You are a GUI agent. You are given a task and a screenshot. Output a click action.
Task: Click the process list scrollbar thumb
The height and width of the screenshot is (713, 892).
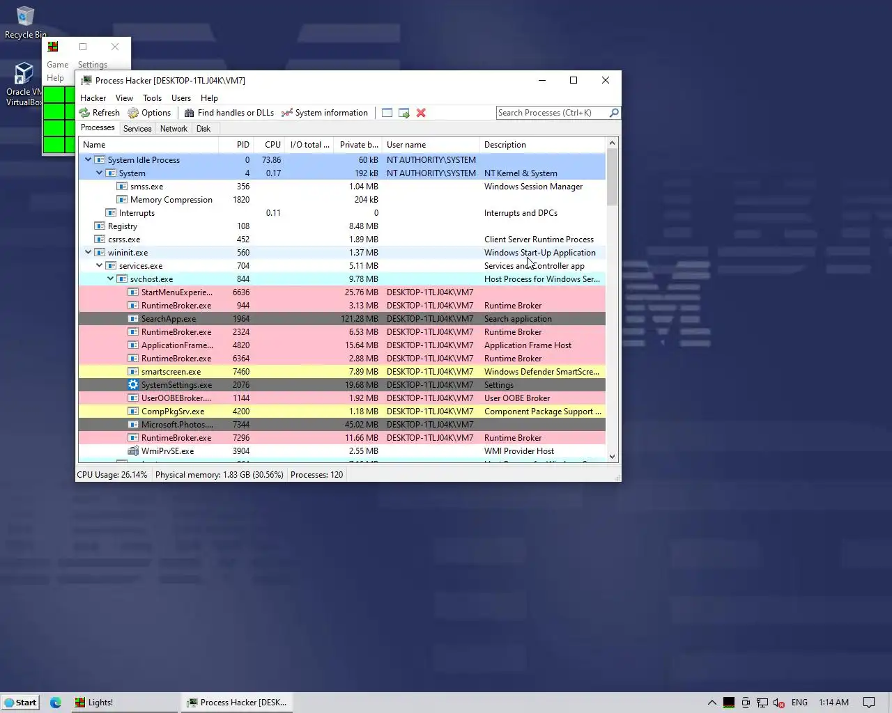613,177
